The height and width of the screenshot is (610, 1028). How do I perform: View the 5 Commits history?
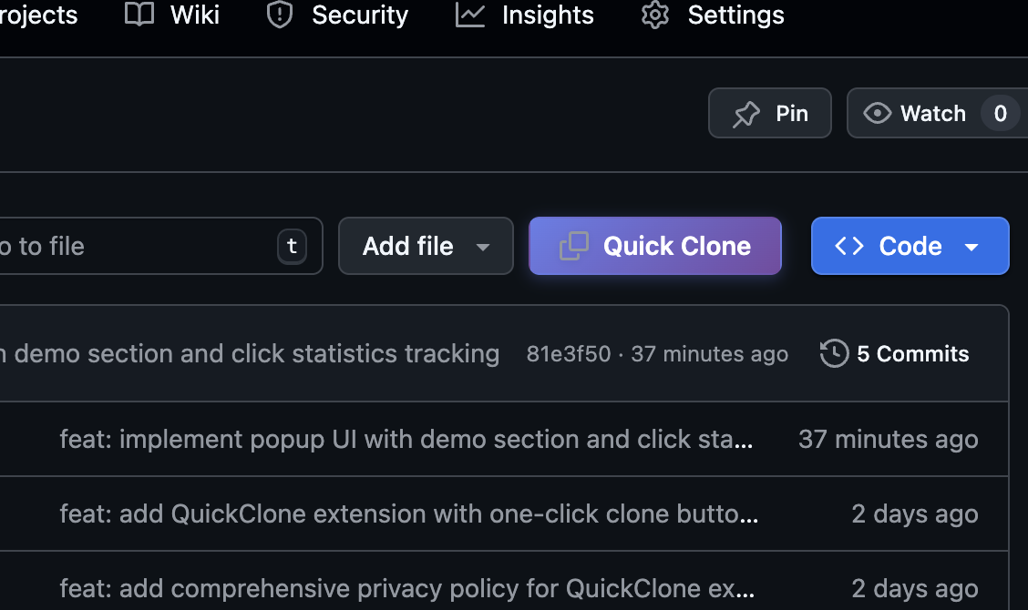coord(912,354)
